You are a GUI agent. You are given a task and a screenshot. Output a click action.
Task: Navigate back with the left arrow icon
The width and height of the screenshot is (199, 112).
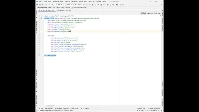pyautogui.click(x=46, y=5)
